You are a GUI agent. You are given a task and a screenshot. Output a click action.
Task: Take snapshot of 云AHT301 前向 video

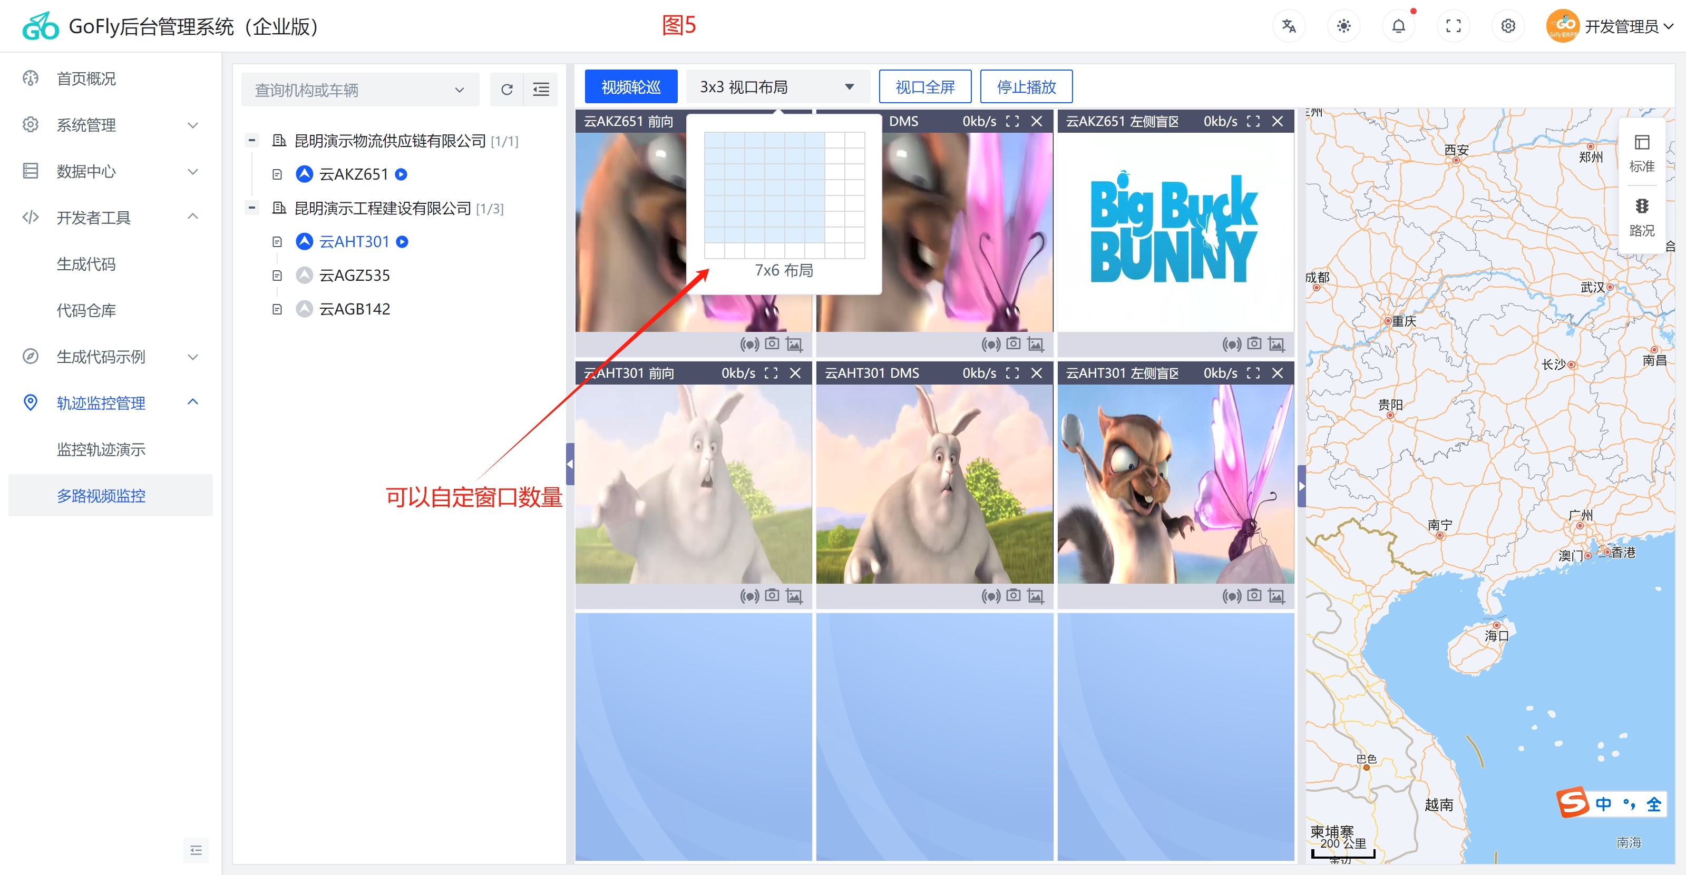tap(772, 595)
